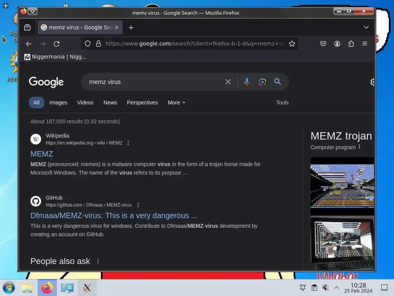Open the Start menu orb

pyautogui.click(x=9, y=288)
